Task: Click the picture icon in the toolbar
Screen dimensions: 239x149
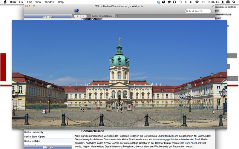Action: (x=77, y=11)
